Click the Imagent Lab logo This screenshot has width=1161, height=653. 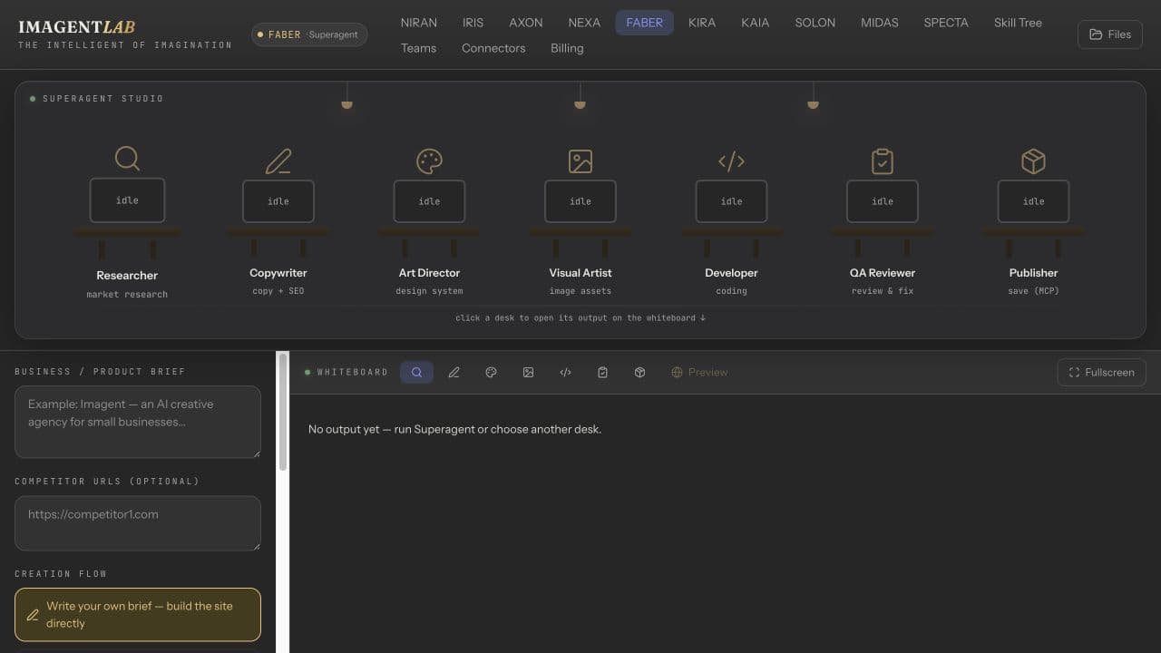coord(125,34)
